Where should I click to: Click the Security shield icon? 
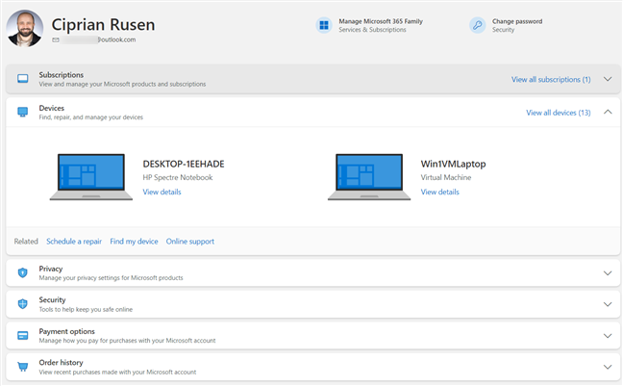pyautogui.click(x=23, y=304)
